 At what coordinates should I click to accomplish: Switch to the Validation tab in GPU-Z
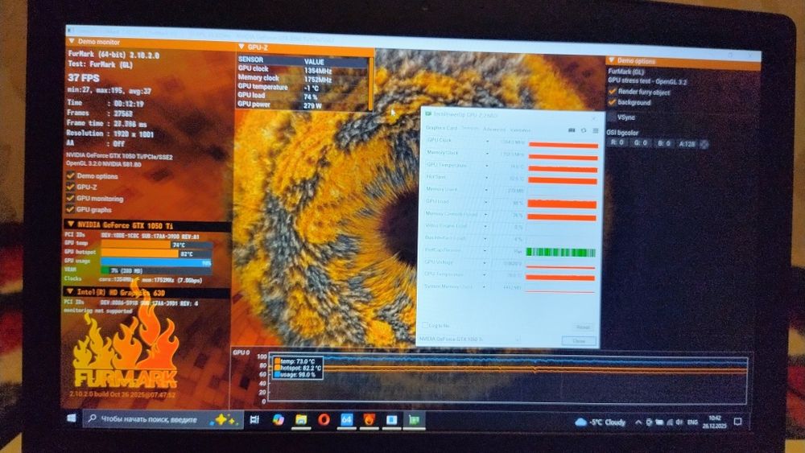click(x=520, y=130)
